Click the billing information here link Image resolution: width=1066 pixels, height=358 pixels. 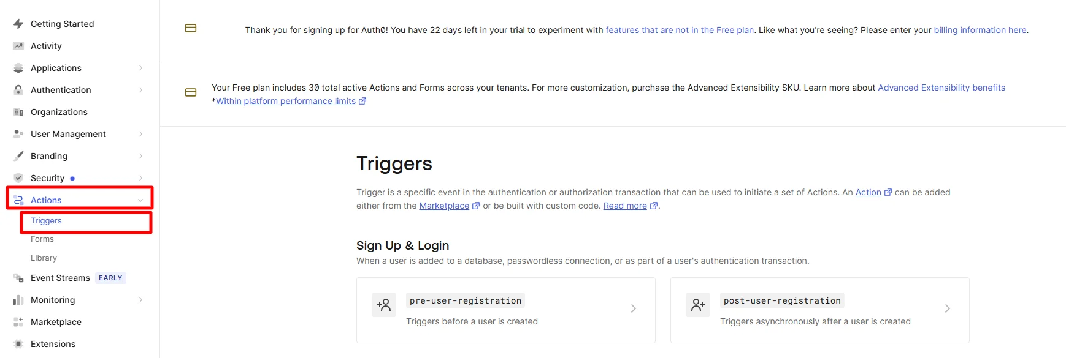(980, 30)
